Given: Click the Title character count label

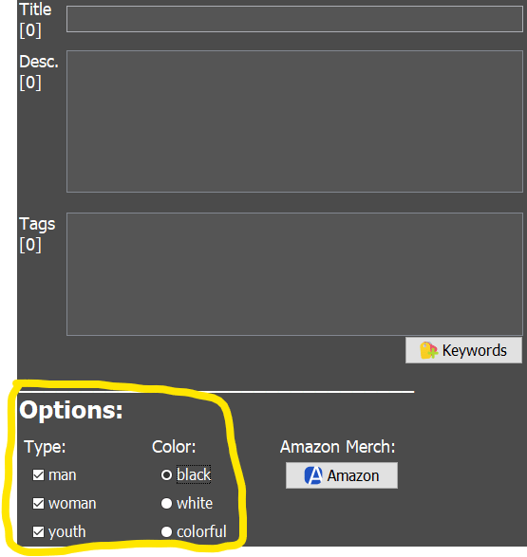Looking at the screenshot, I should pyautogui.click(x=30, y=30).
